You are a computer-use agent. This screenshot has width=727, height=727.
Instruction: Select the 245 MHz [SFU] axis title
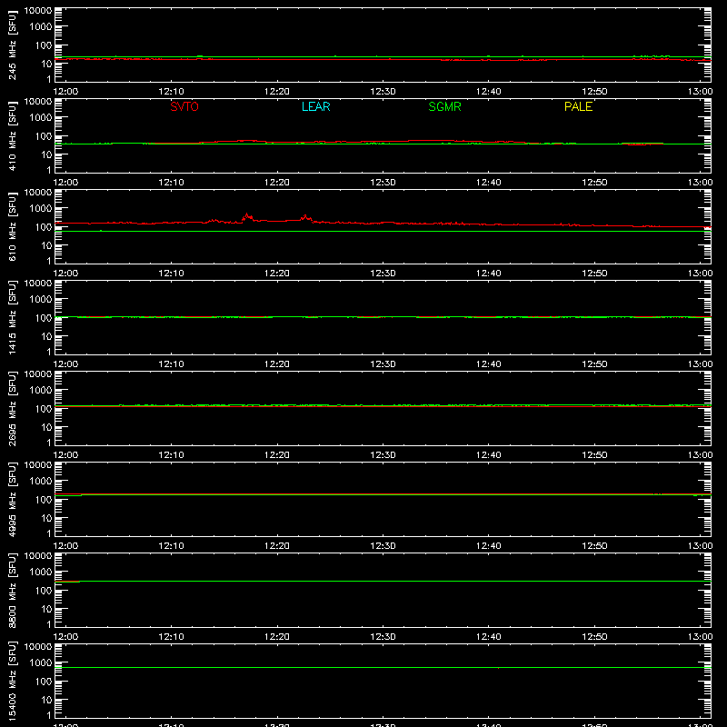click(x=13, y=45)
